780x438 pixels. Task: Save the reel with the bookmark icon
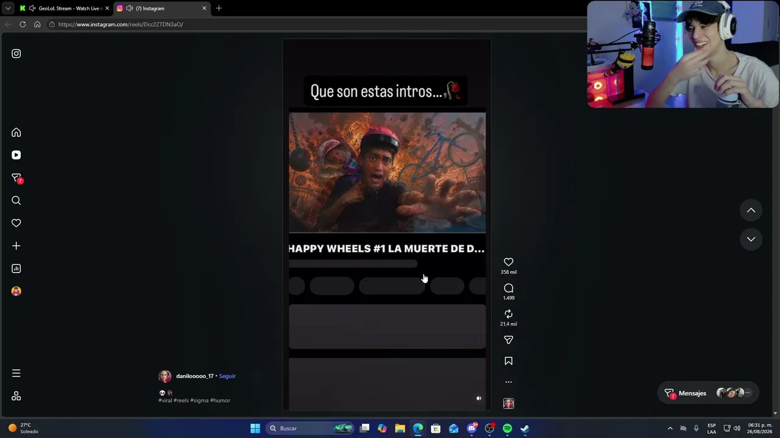(509, 361)
